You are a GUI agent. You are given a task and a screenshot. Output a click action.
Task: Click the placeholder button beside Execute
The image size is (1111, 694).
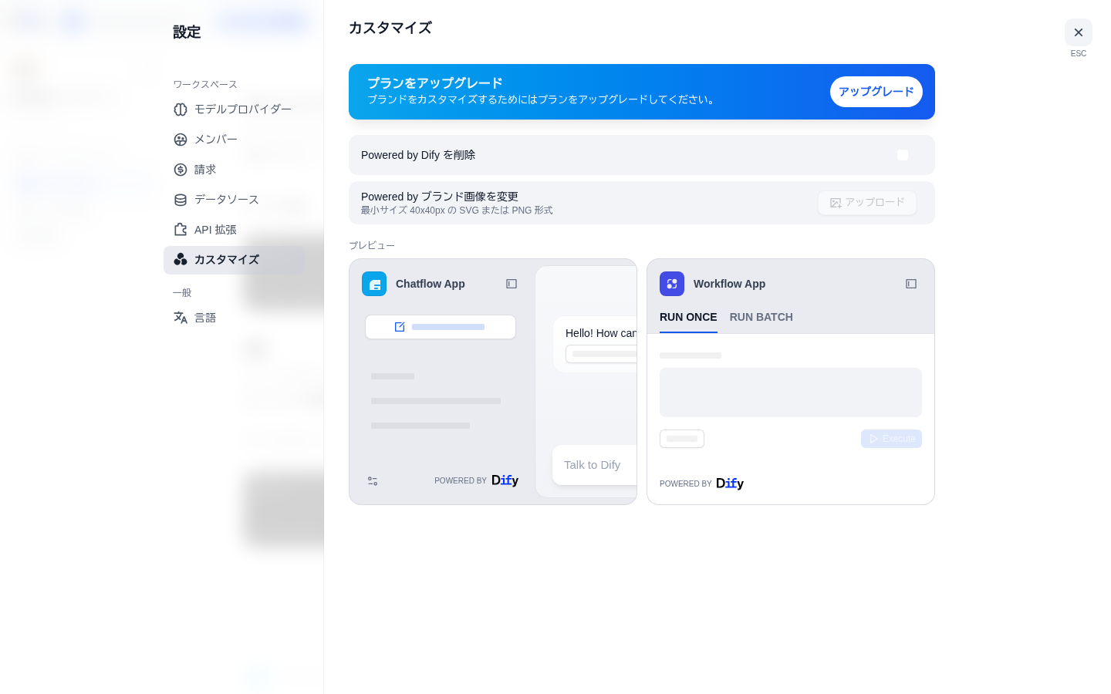pos(682,439)
